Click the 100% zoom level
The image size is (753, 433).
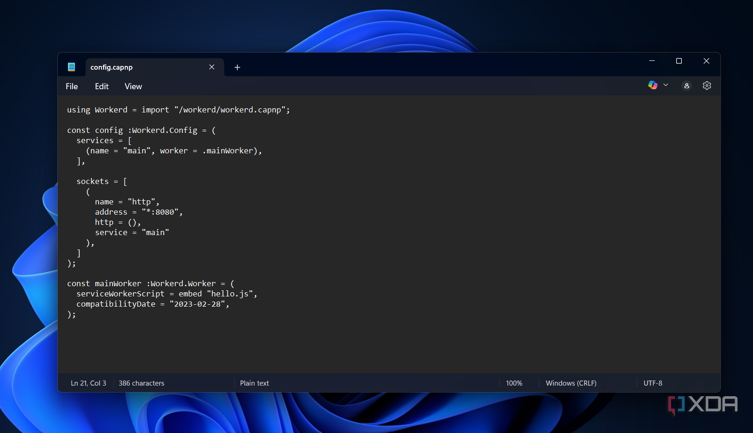click(x=514, y=383)
